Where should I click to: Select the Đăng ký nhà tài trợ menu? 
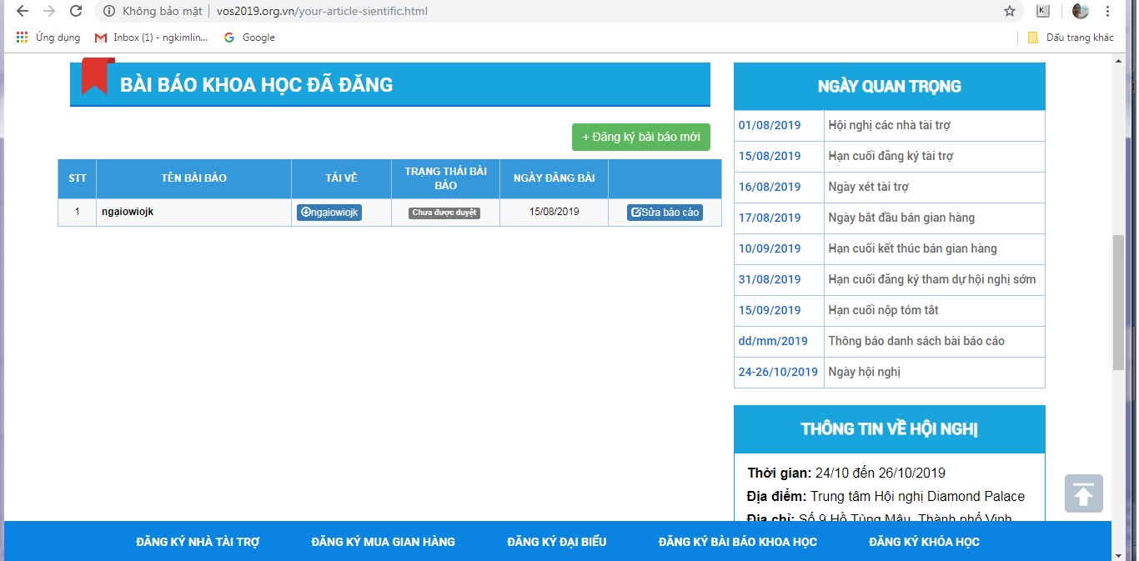point(198,542)
